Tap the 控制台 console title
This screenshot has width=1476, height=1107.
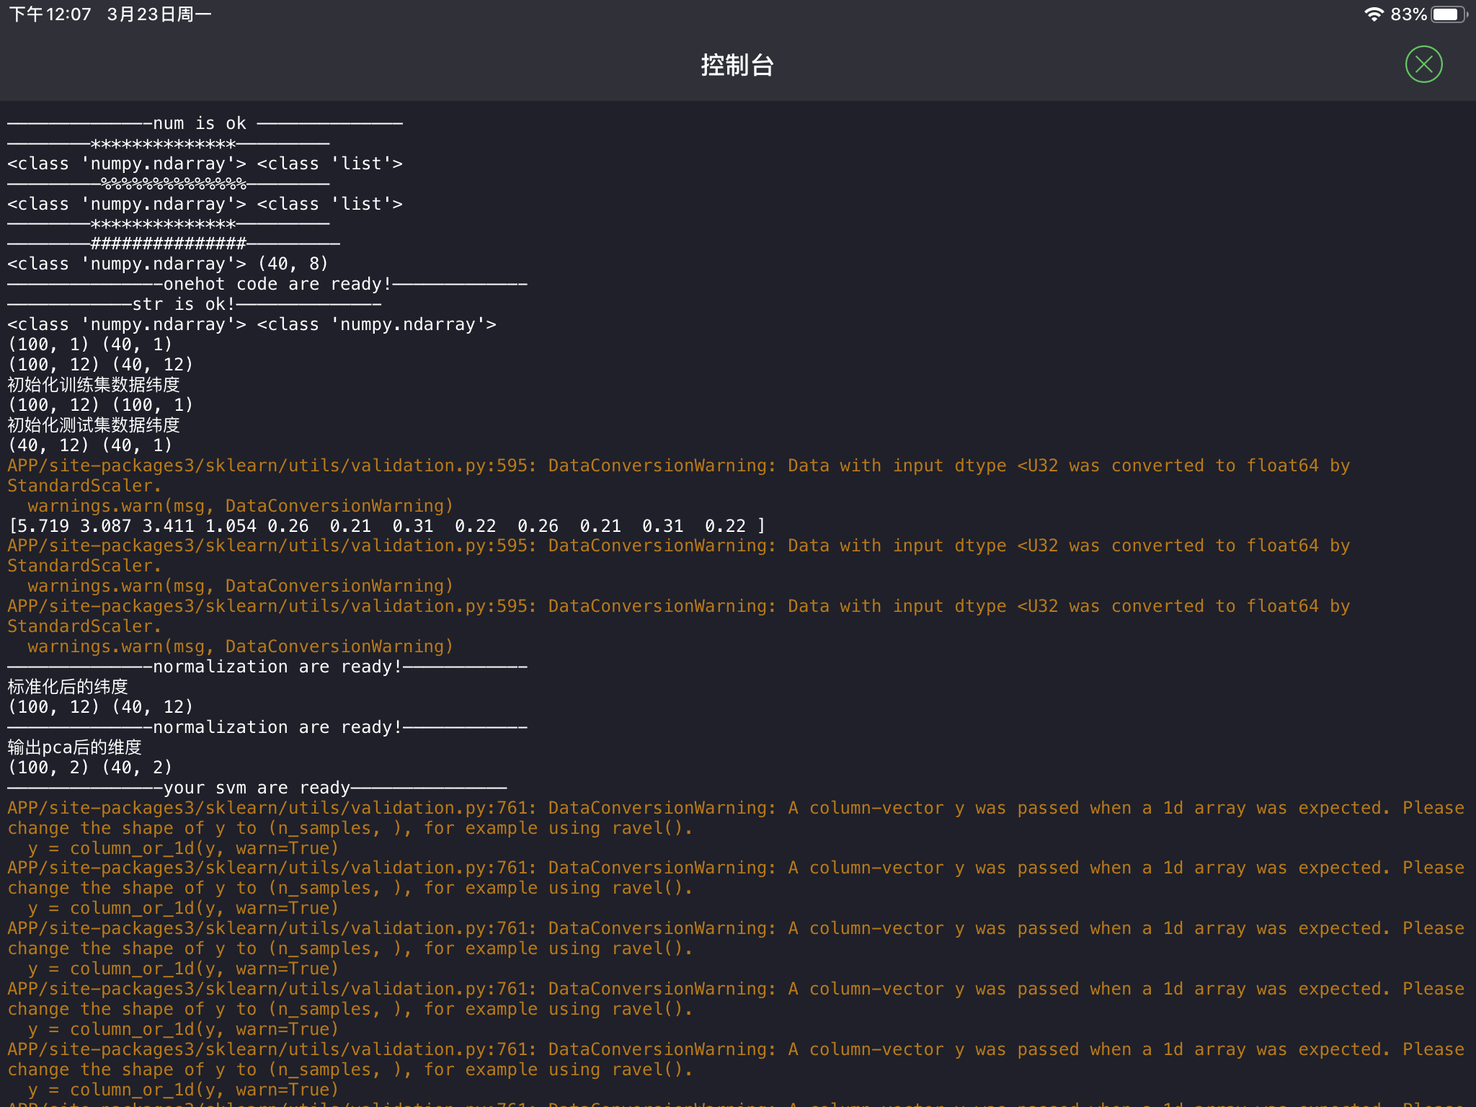click(x=737, y=65)
